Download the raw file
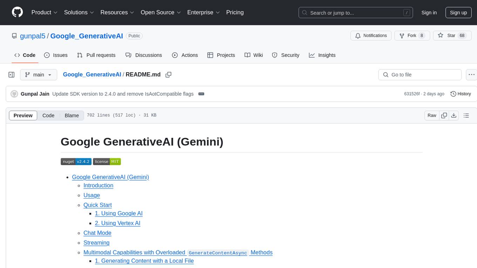Image resolution: width=477 pixels, height=268 pixels. tap(454, 115)
